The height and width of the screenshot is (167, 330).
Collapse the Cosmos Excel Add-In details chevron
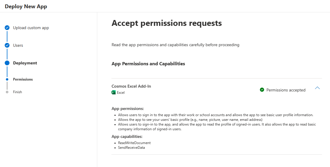317,88
